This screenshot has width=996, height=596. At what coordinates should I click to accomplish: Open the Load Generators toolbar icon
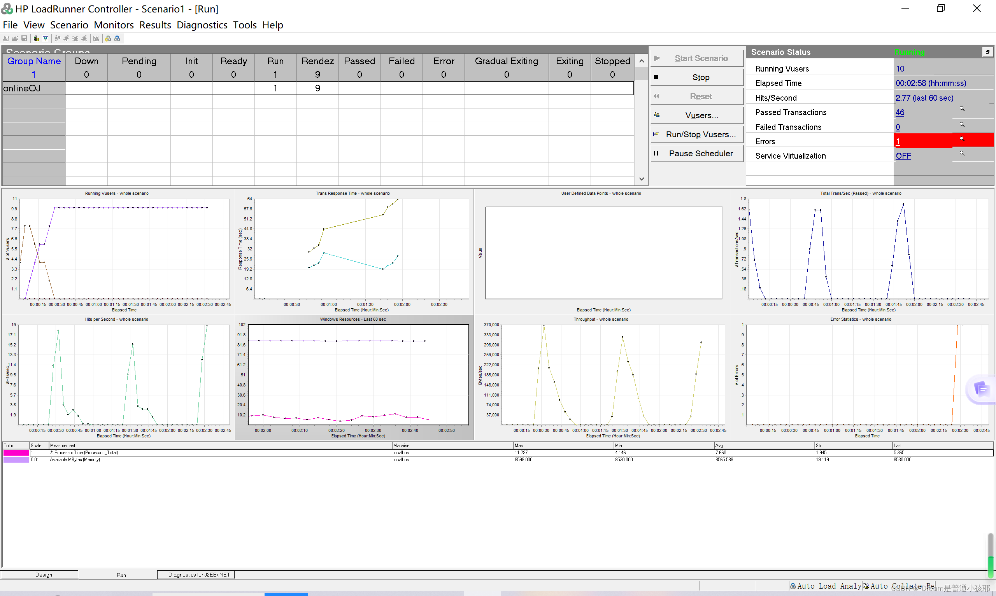point(36,38)
